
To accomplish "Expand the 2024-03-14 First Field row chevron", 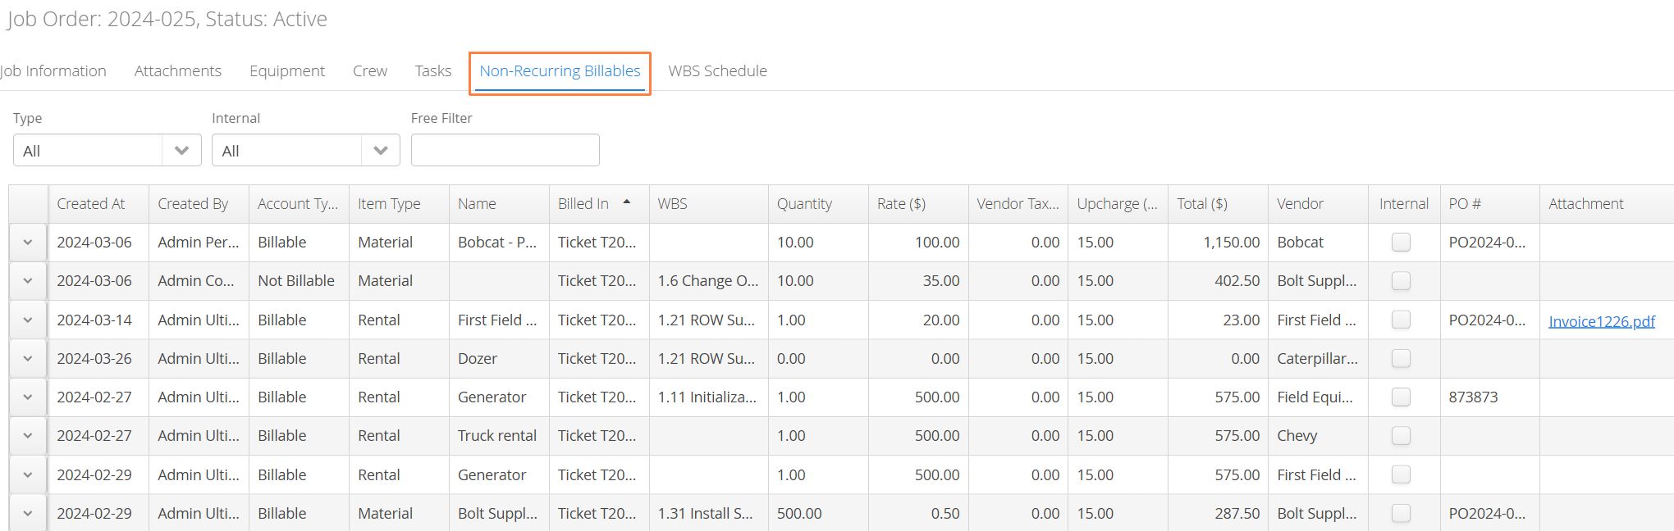I will (28, 320).
